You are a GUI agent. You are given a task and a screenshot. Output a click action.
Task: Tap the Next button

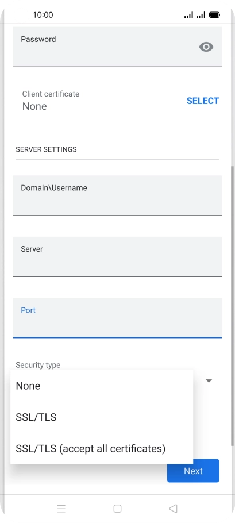click(x=193, y=471)
